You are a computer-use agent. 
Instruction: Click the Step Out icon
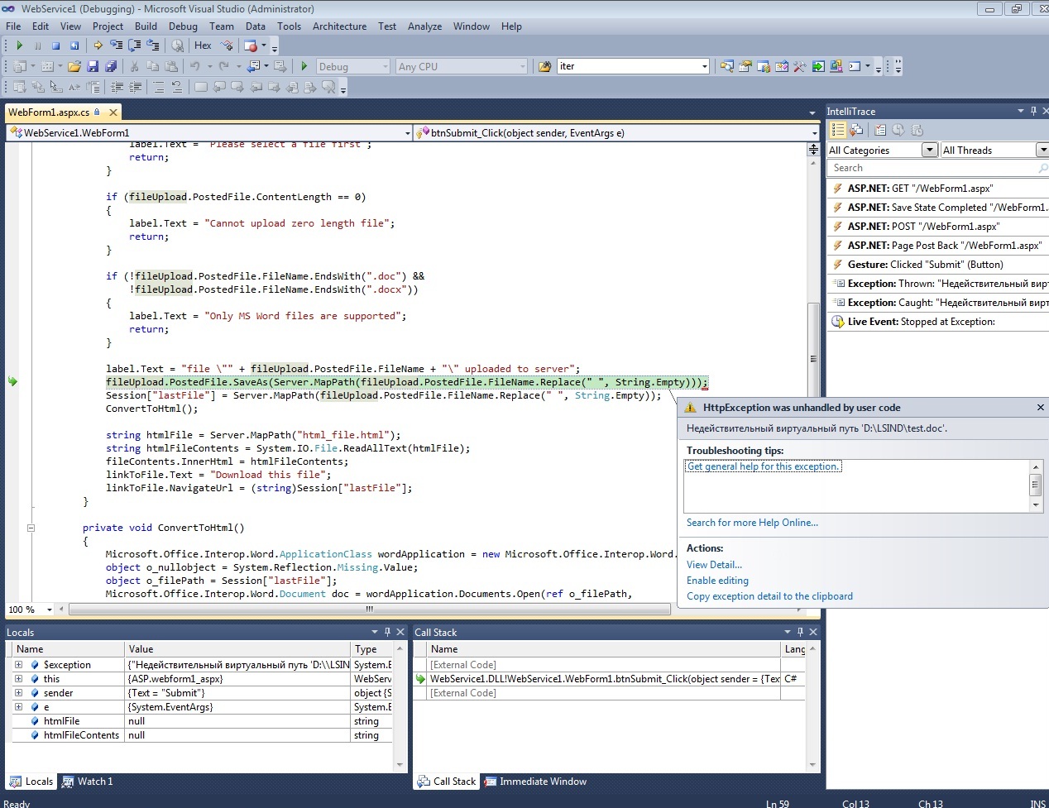(x=152, y=45)
